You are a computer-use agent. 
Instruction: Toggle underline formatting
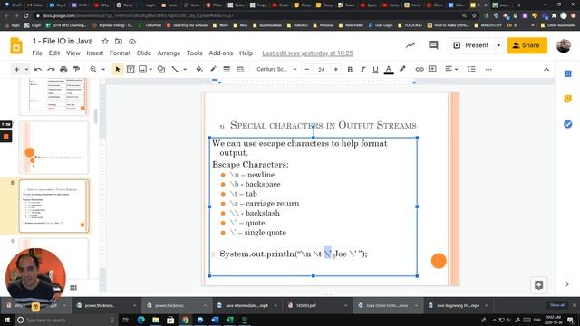click(x=375, y=69)
